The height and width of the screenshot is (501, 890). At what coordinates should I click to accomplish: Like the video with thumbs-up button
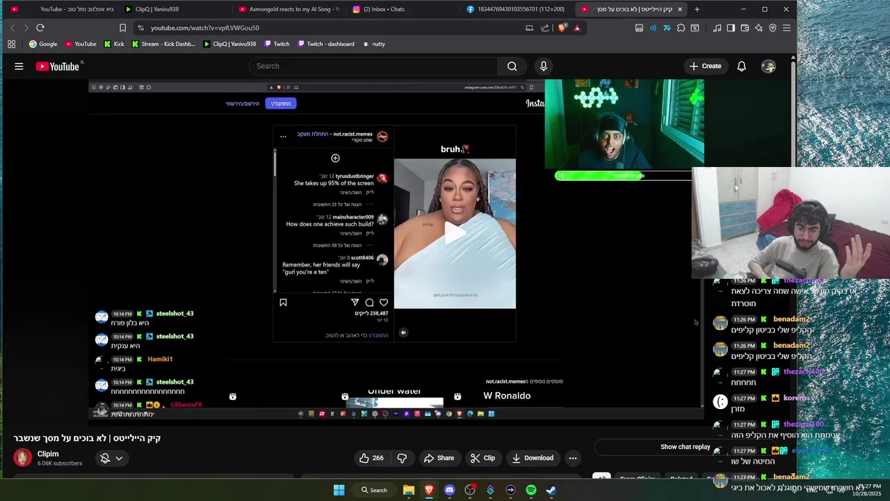[x=371, y=458]
